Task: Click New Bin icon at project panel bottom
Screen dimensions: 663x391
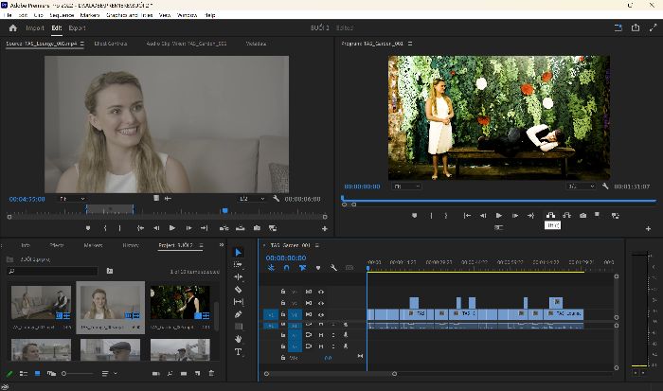Action: click(184, 374)
